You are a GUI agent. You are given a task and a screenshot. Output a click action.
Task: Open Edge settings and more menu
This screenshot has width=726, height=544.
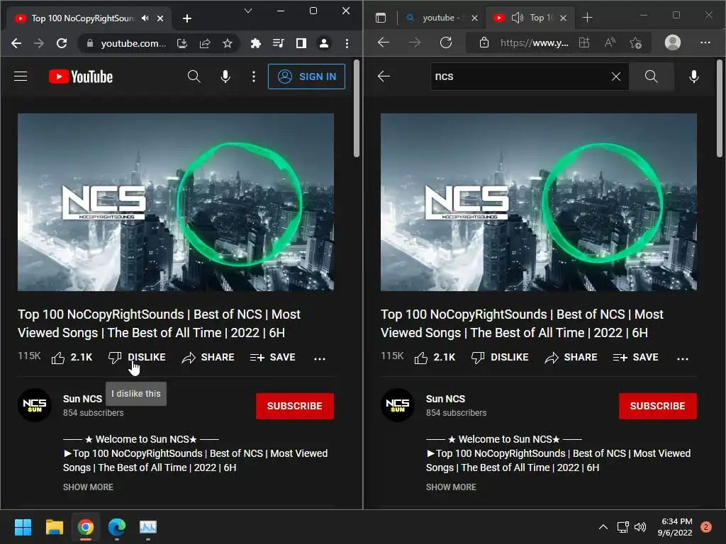point(705,42)
